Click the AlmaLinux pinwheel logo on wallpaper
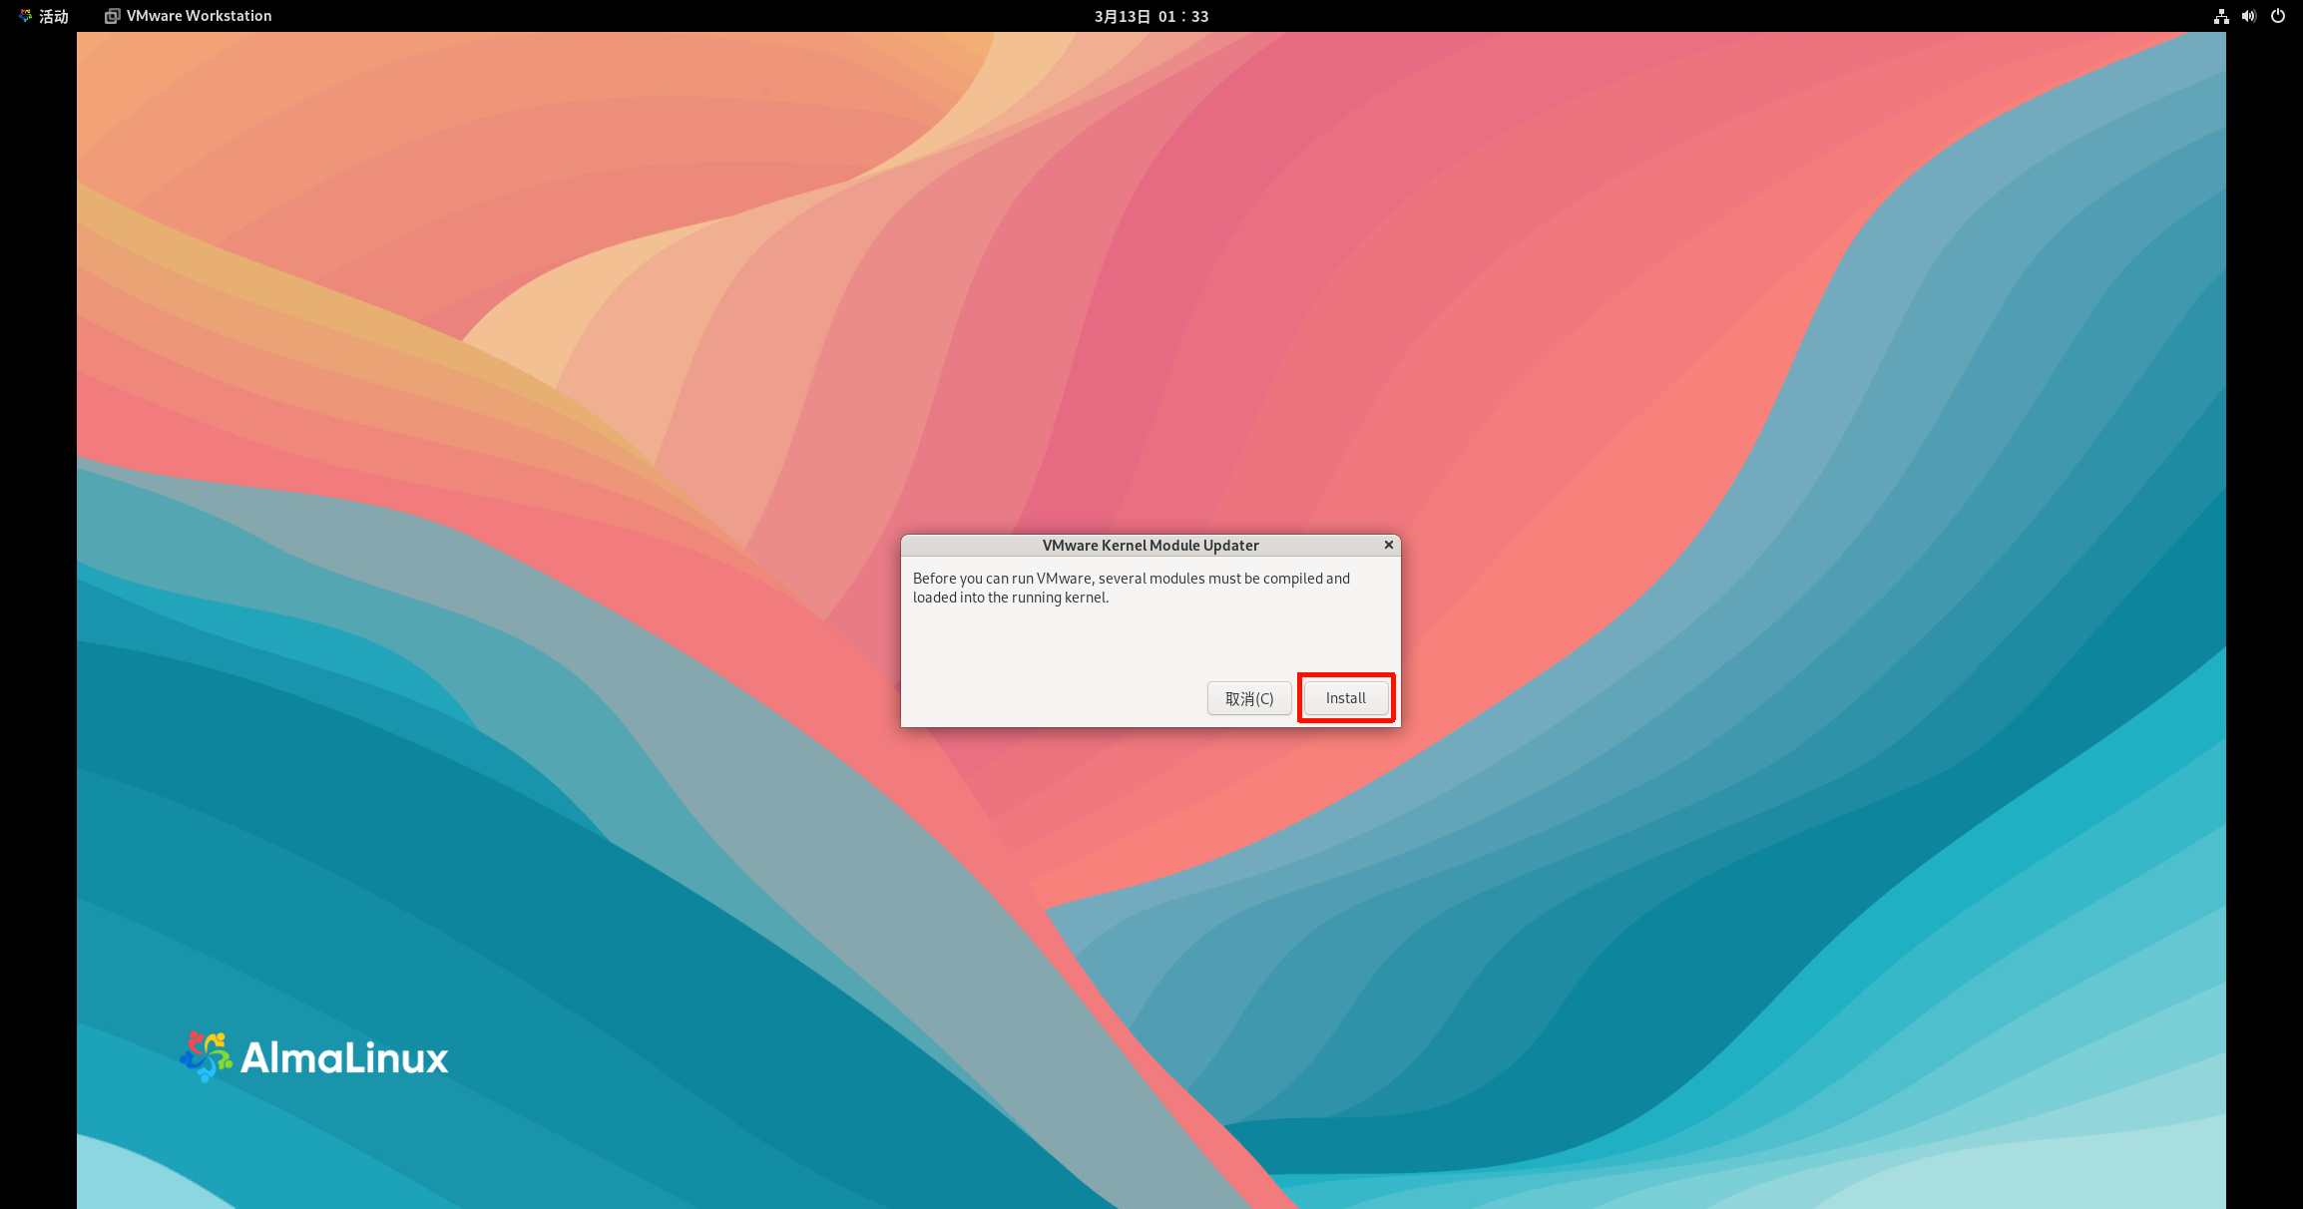 click(x=206, y=1056)
